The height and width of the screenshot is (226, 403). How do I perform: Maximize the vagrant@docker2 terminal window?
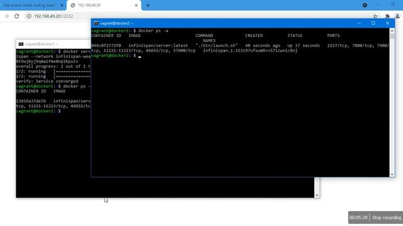pyautogui.click(x=373, y=23)
